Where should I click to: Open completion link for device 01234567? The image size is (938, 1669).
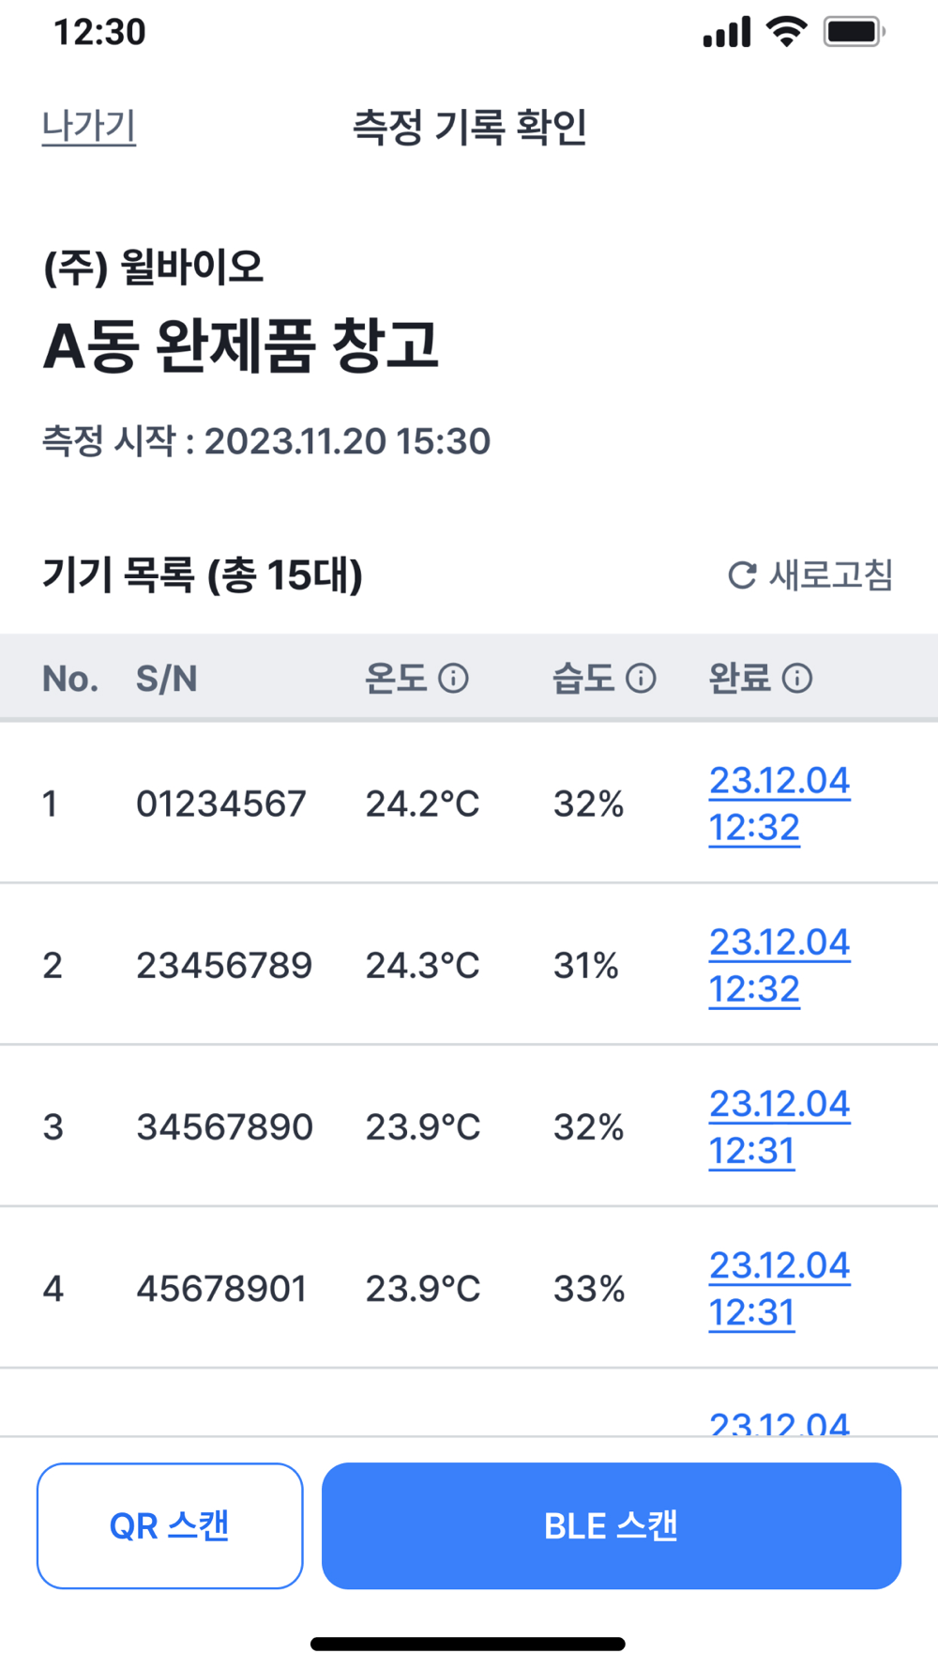pyautogui.click(x=779, y=804)
